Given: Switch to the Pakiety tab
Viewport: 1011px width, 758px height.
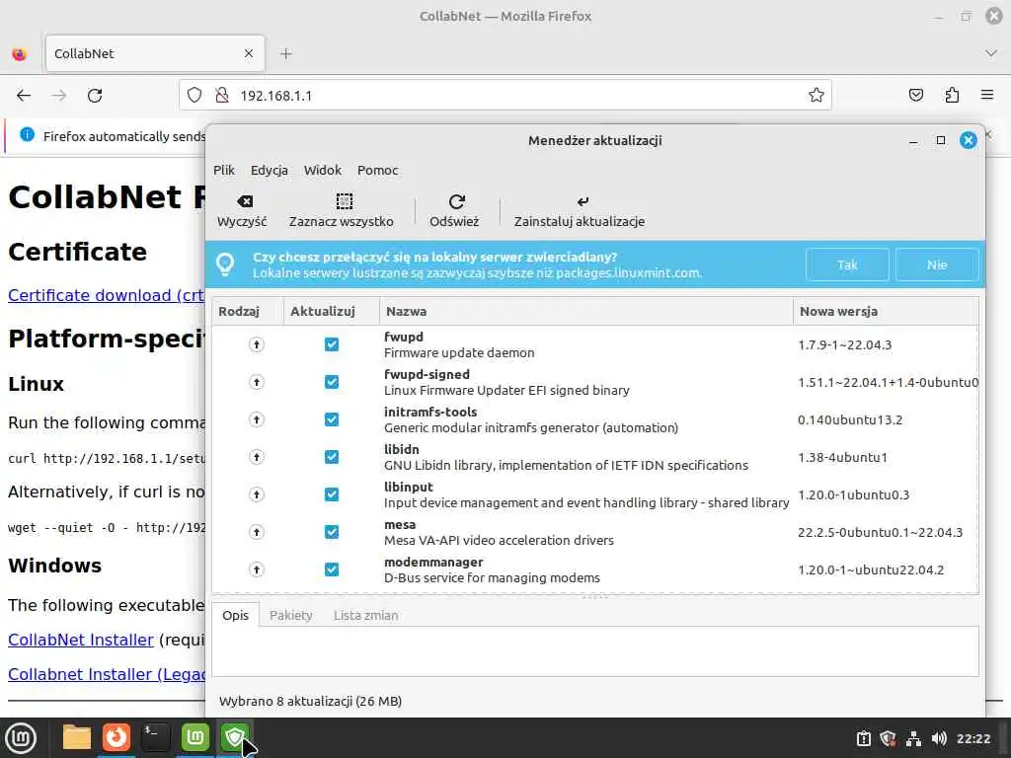Looking at the screenshot, I should [291, 615].
